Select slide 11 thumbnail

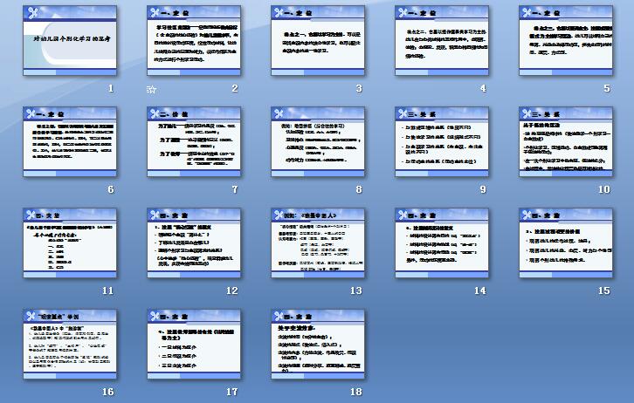tap(70, 243)
